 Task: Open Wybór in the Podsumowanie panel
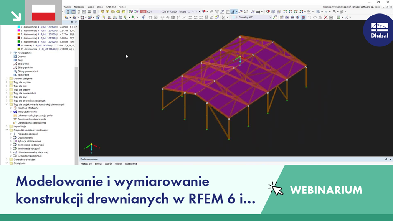(108, 163)
